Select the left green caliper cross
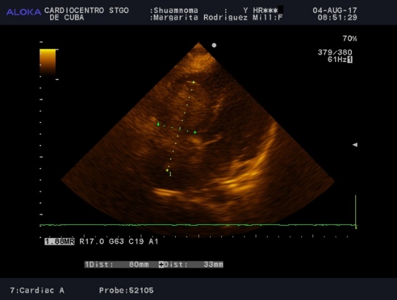This screenshot has height=300, width=397. [158, 124]
